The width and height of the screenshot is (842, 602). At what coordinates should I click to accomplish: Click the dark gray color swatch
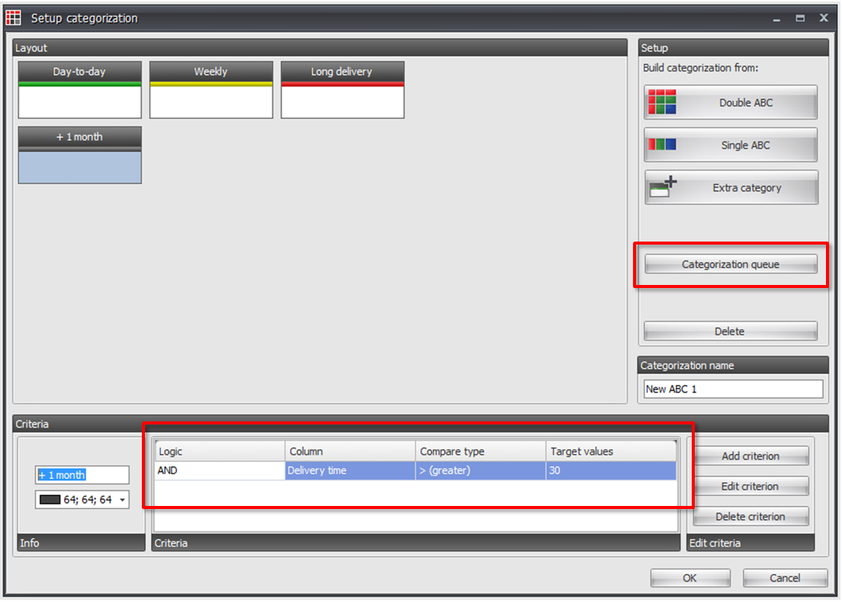[50, 500]
